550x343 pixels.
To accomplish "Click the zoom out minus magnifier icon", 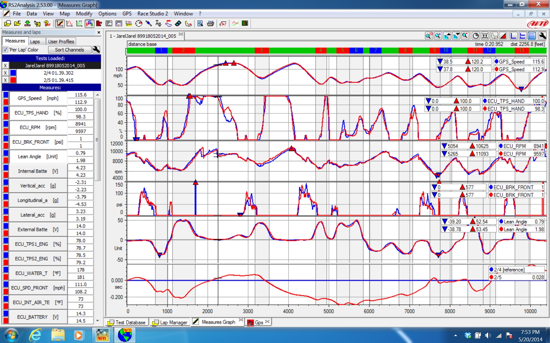I will 465,36.
